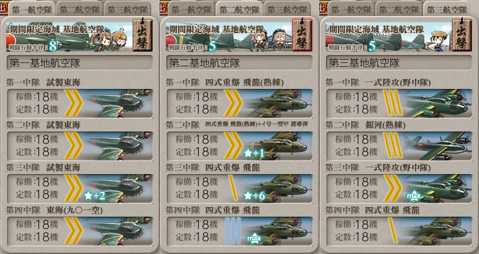
Task: Switch to 第二航空隊 tab above 第一基地航空隊 panel
Action: pos(80,9)
